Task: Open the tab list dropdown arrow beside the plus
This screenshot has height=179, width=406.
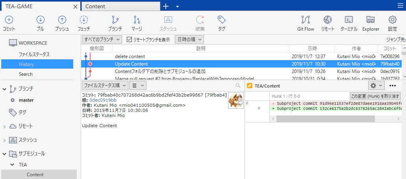Action: click(x=177, y=7)
